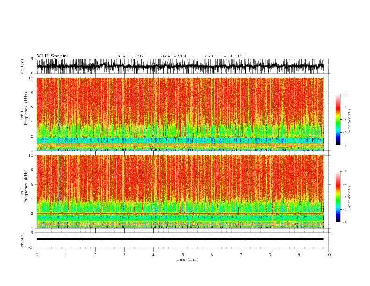The height and width of the screenshot is (286, 370).
Task: Click the "-3" label on ch.1 color bar
Action: [344, 94]
